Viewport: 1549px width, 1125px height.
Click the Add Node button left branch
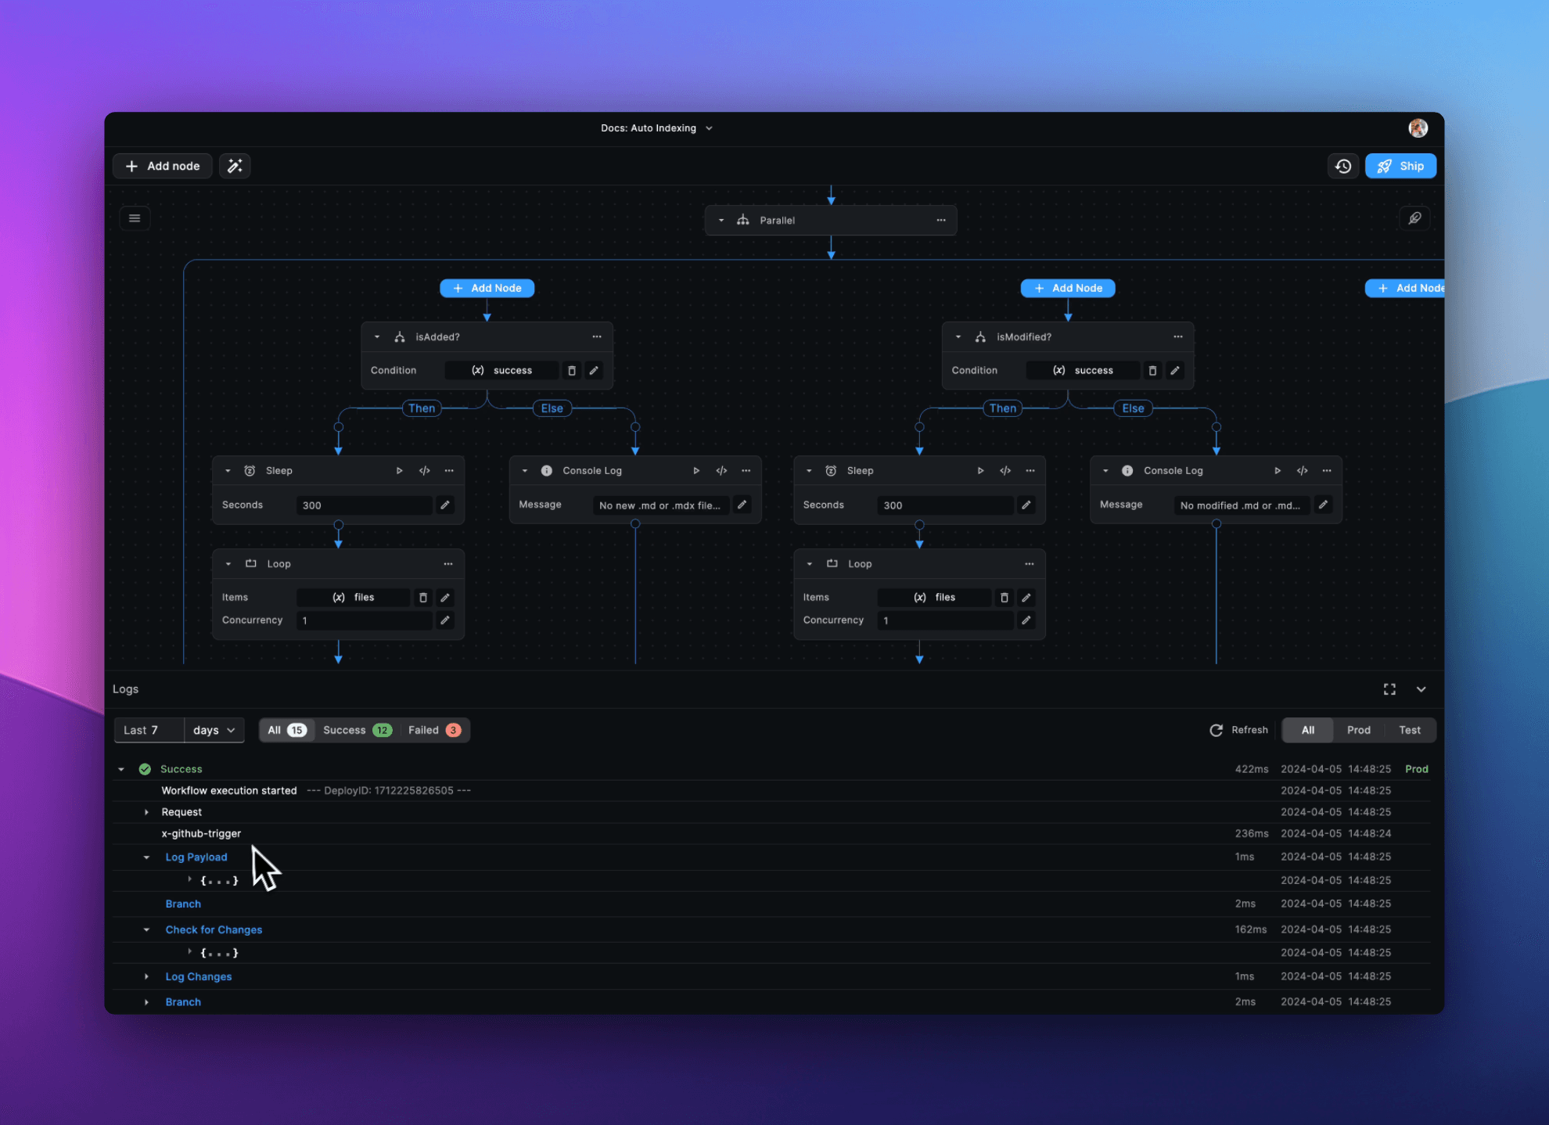click(x=487, y=288)
